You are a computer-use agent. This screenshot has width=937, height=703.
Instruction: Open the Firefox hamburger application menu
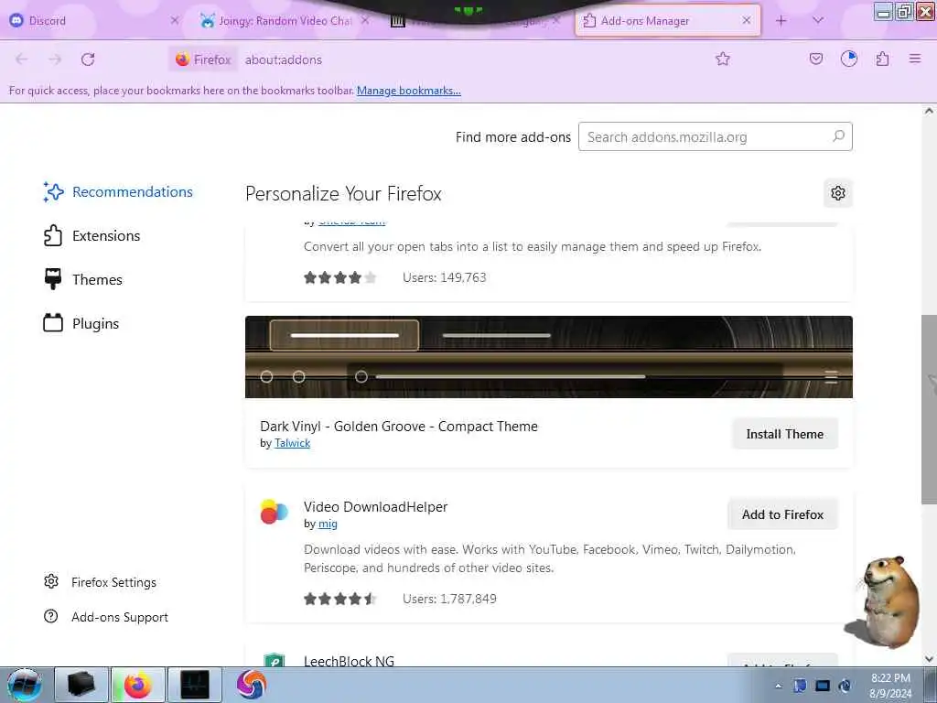915,59
